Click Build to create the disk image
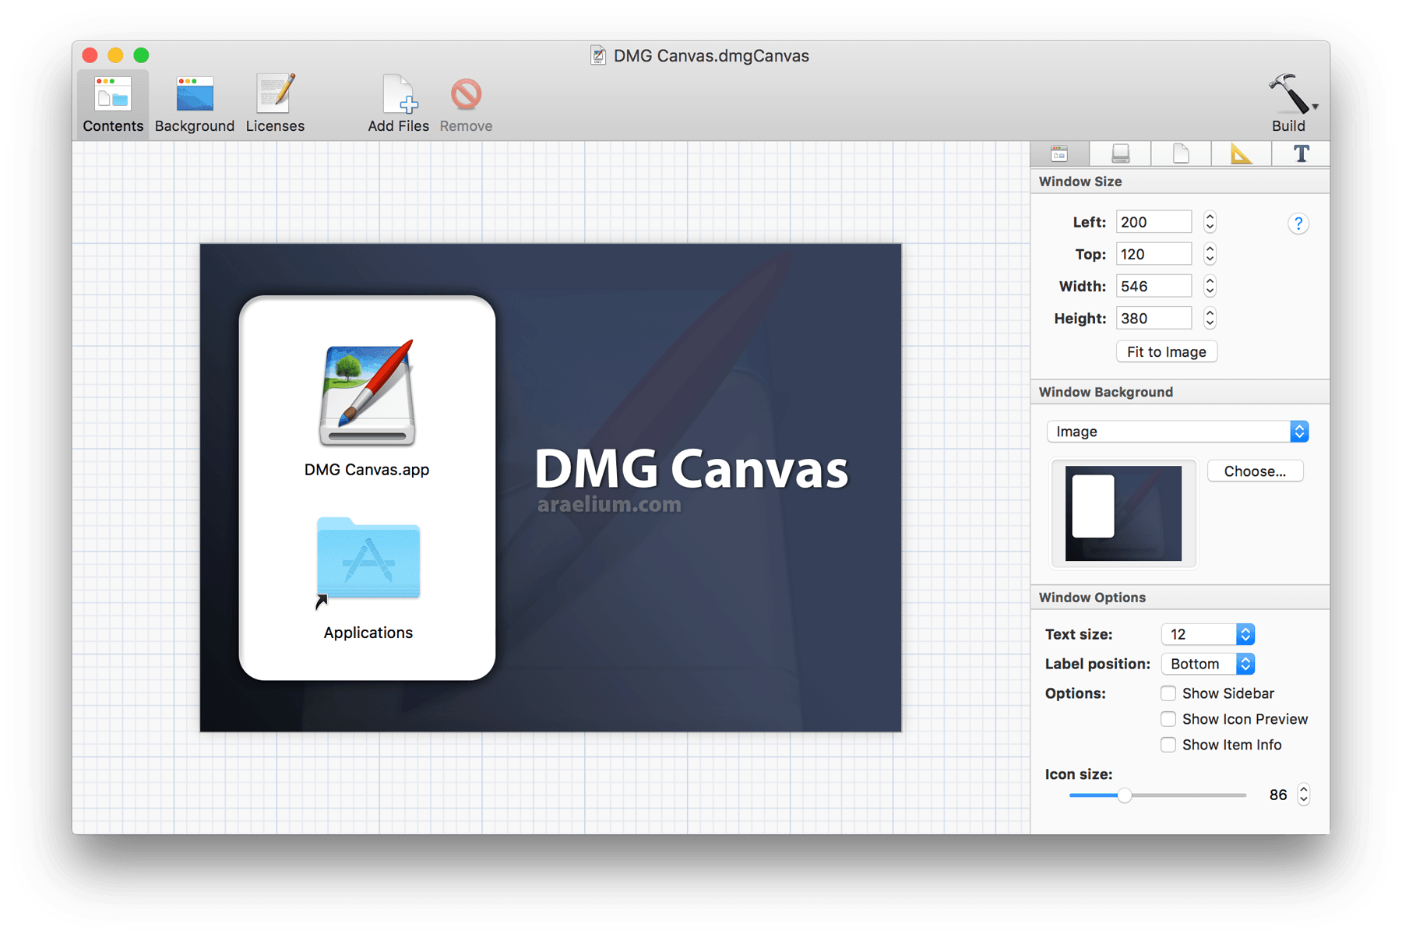 pos(1288,104)
